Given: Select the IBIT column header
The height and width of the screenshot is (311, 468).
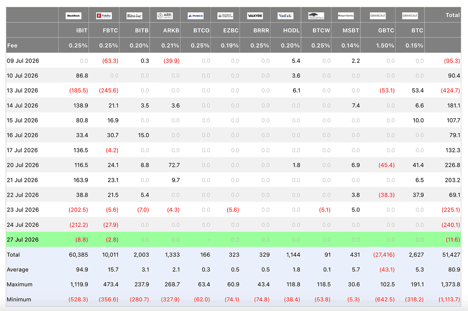Looking at the screenshot, I should [82, 30].
